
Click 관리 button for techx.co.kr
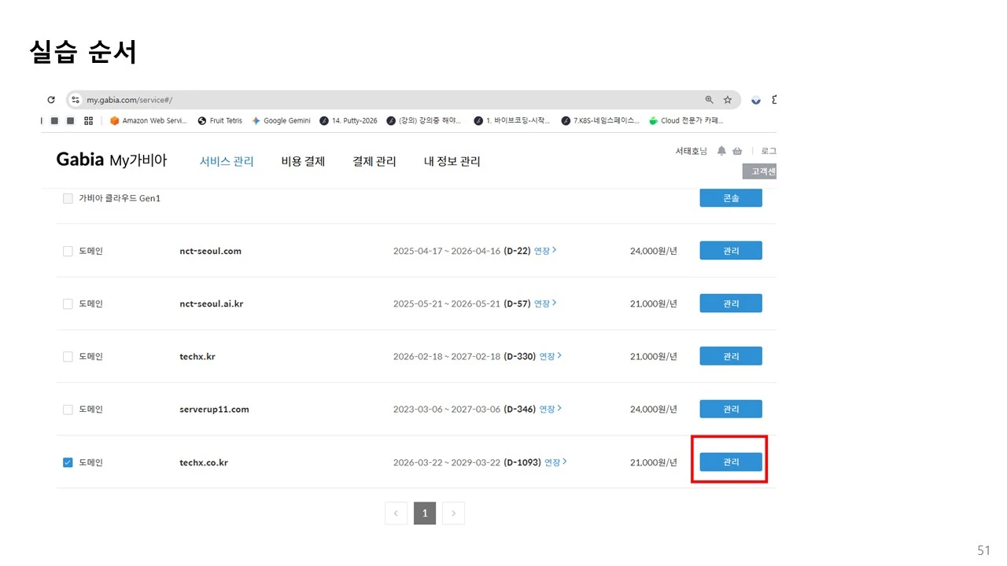[x=731, y=462]
